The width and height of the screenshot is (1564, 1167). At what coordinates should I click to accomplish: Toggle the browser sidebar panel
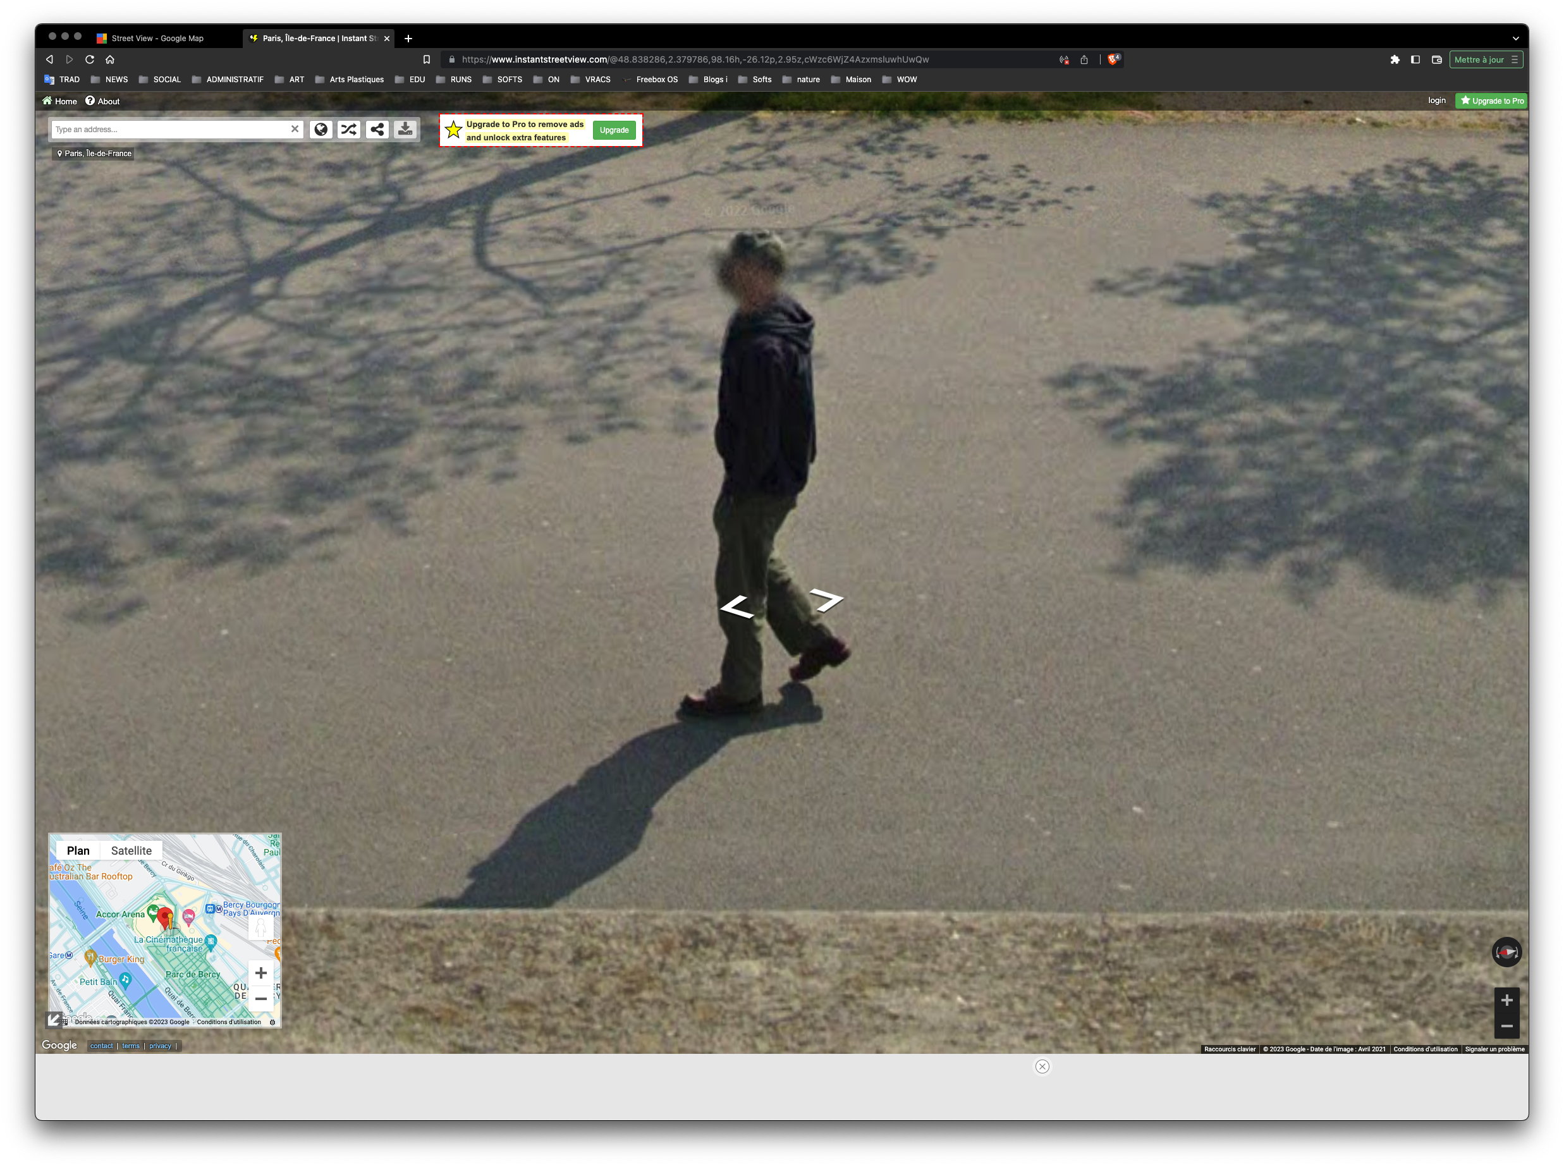coord(1415,59)
